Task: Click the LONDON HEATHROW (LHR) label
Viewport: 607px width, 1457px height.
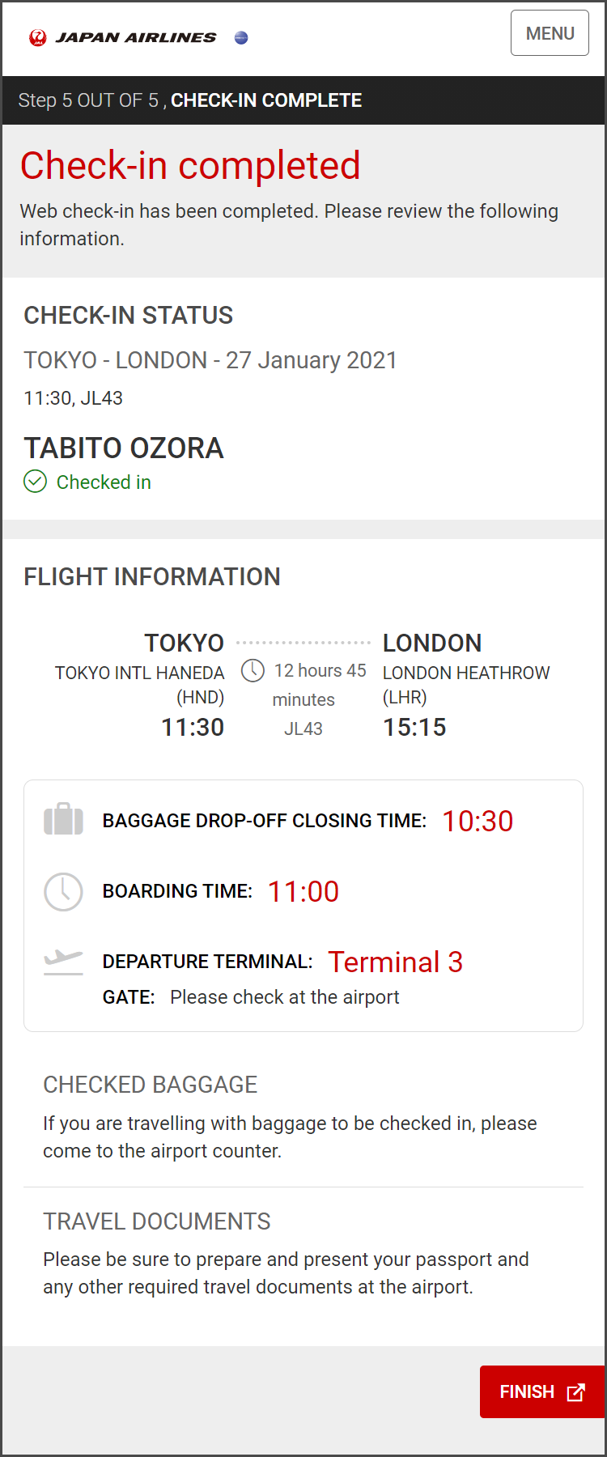Action: 466,684
